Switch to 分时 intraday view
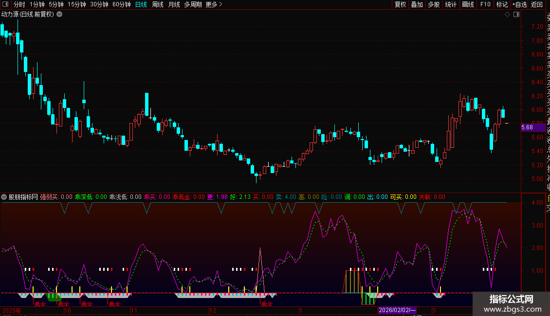The width and height of the screenshot is (550, 316). click(19, 4)
